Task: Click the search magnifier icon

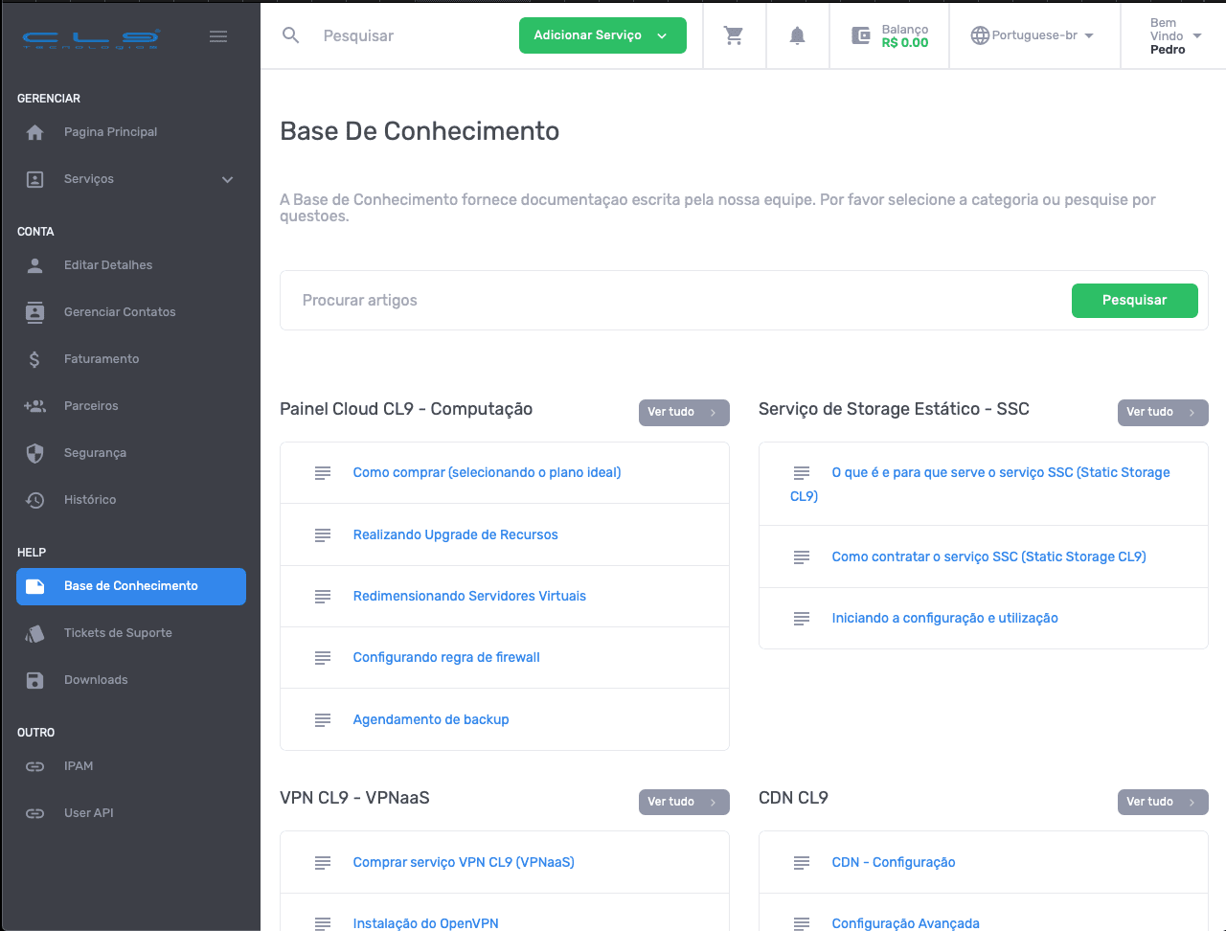Action: [x=291, y=35]
